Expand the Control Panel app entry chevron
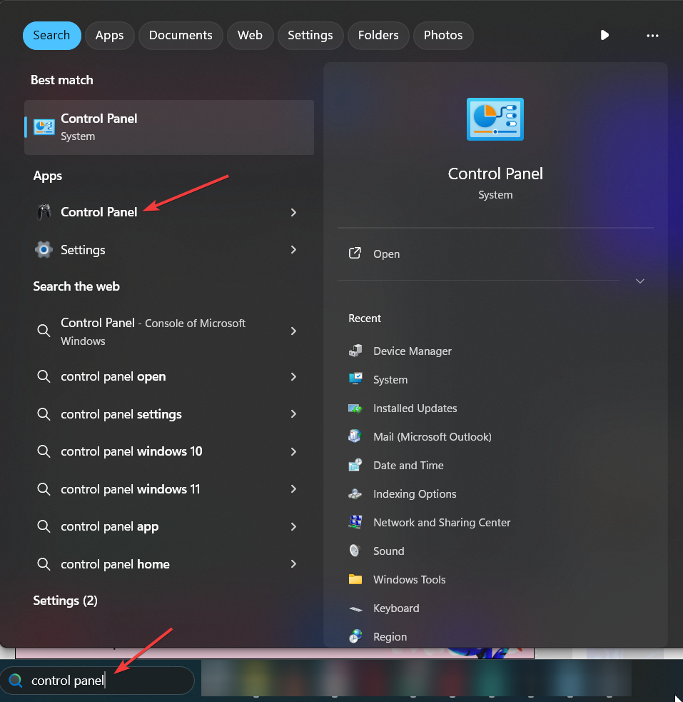Screen dimensions: 683x702 293,212
